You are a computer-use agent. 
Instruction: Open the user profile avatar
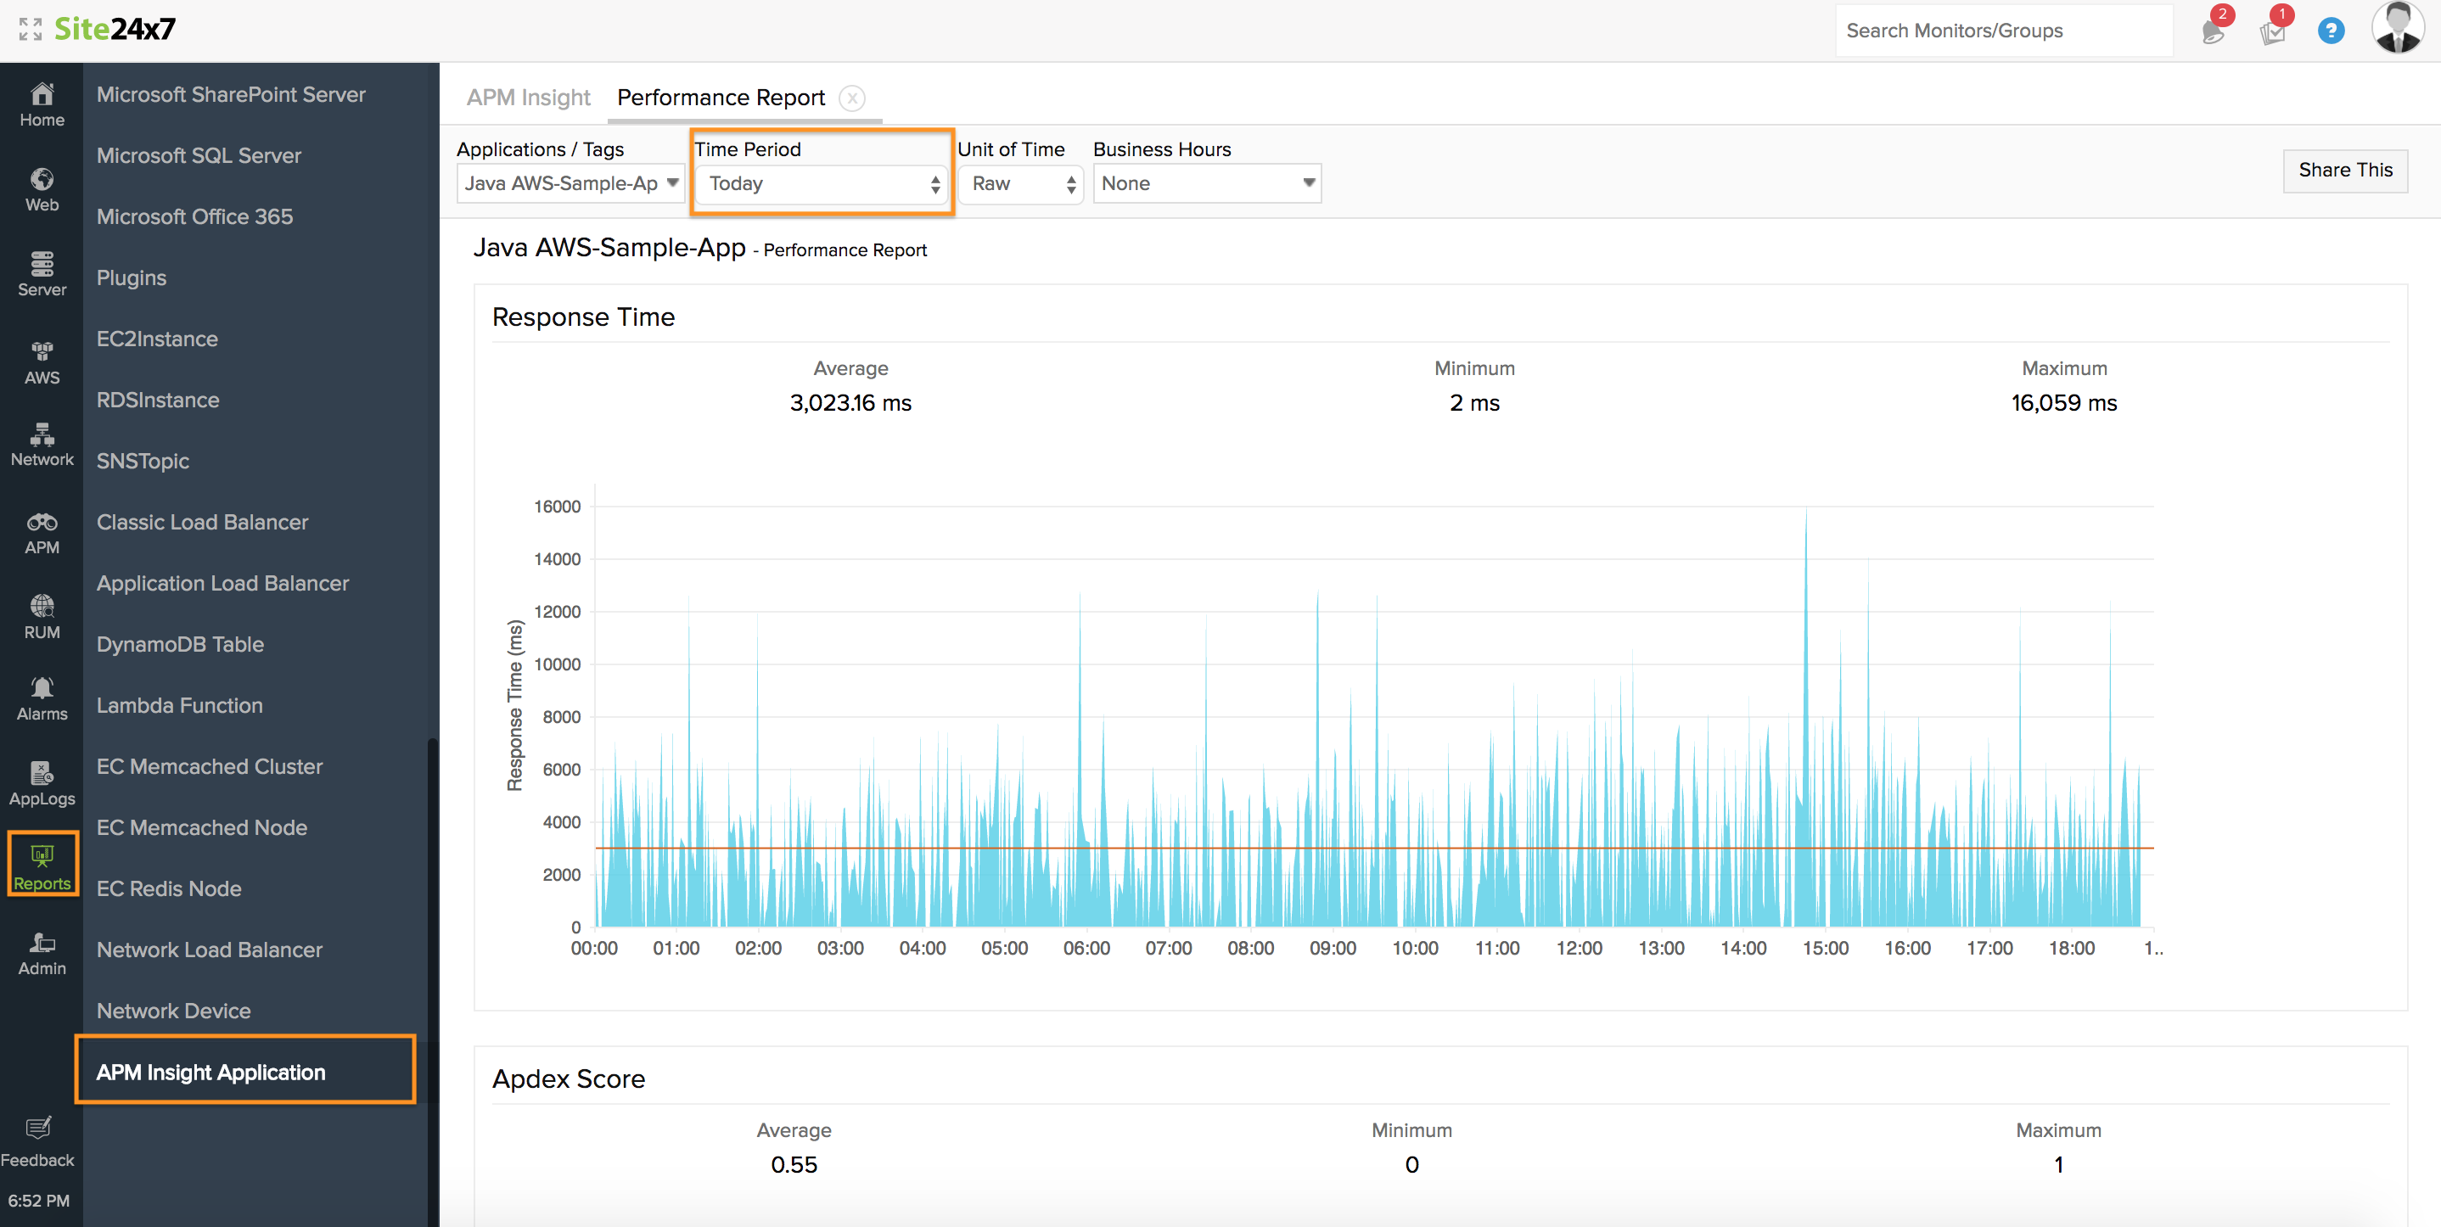(x=2398, y=28)
